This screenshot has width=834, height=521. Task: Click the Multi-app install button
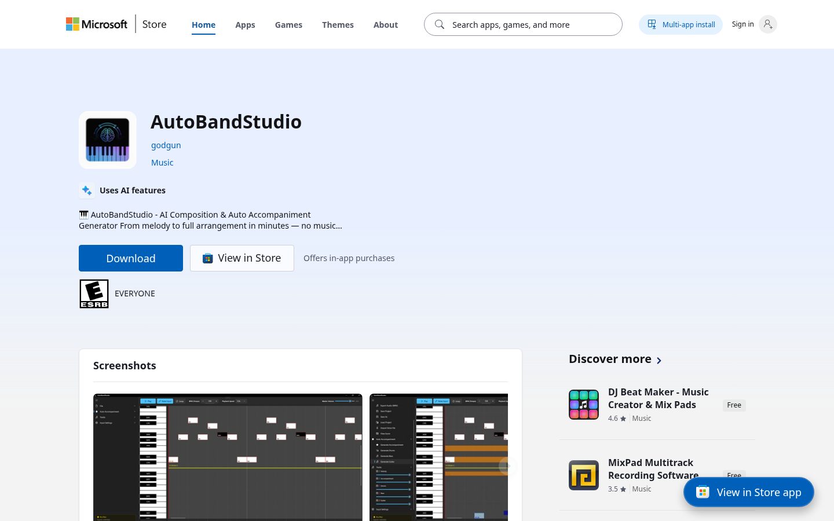pyautogui.click(x=681, y=24)
